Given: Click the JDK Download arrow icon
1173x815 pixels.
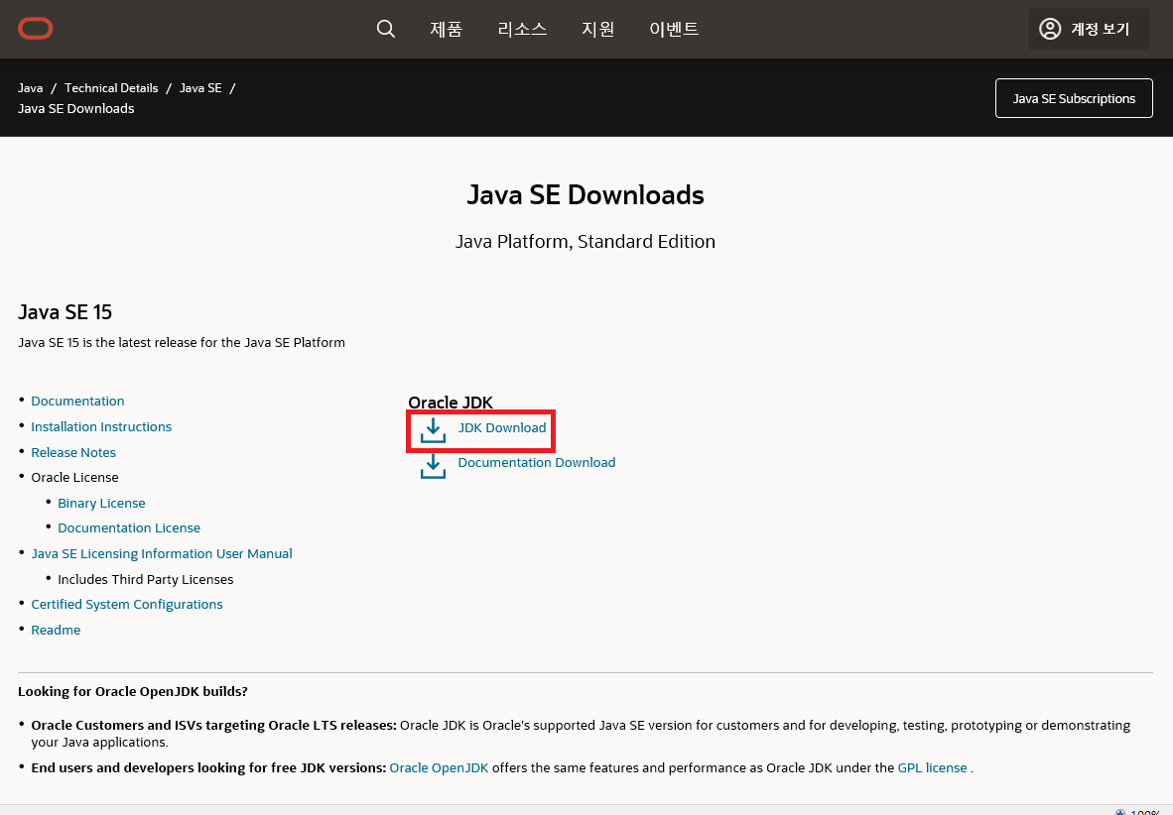Looking at the screenshot, I should pos(433,430).
